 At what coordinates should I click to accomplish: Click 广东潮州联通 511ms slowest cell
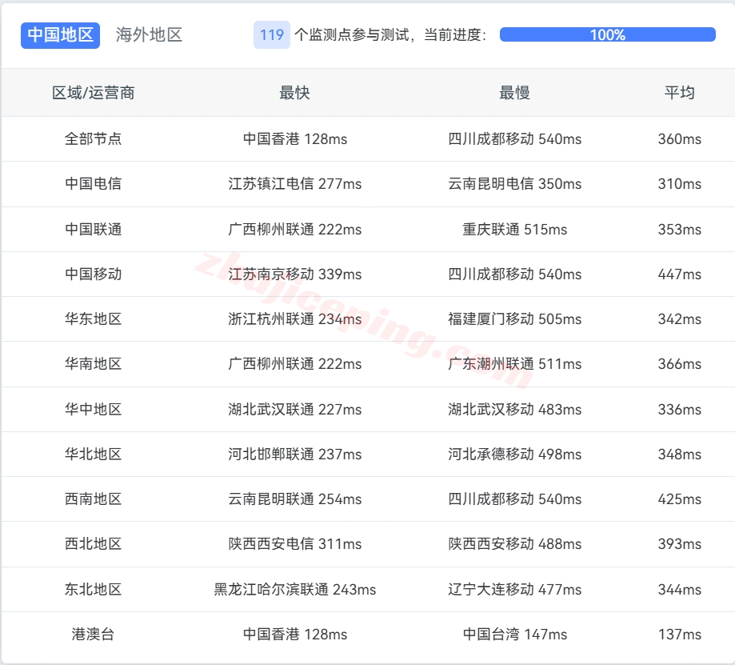[x=515, y=364]
